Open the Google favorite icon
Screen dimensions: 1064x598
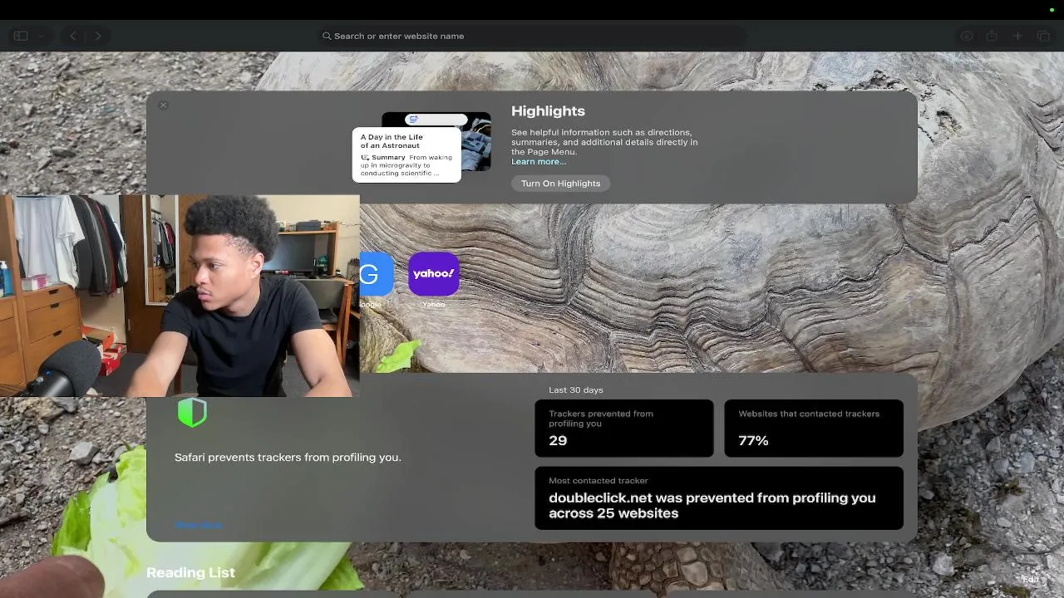point(377,274)
